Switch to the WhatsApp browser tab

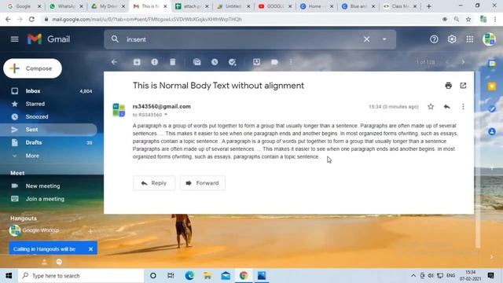point(66,6)
